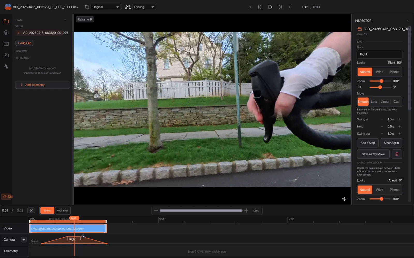414x258 pixels.
Task: Click the Steer Again button
Action: pyautogui.click(x=391, y=143)
